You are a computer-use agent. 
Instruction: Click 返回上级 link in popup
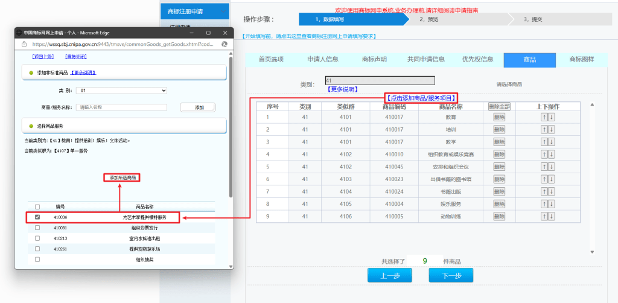[43, 57]
